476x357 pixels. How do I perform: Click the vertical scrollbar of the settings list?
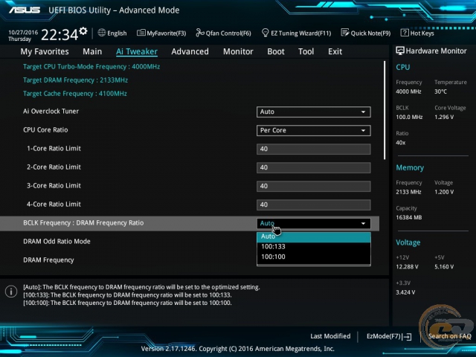click(x=385, y=110)
